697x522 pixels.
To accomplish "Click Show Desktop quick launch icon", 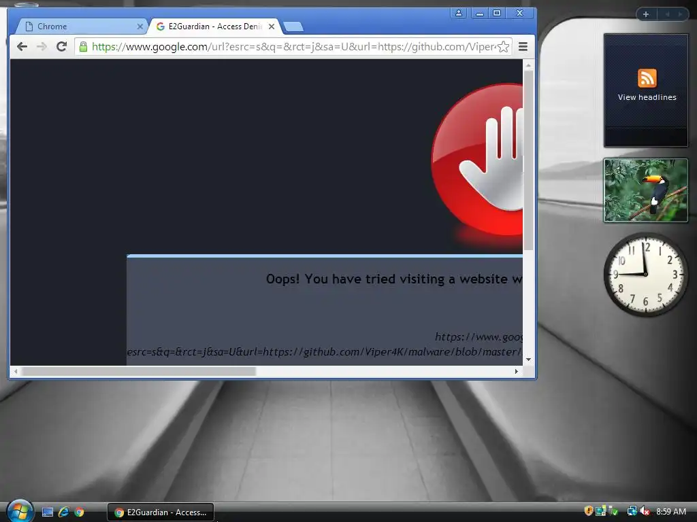I will (x=48, y=512).
